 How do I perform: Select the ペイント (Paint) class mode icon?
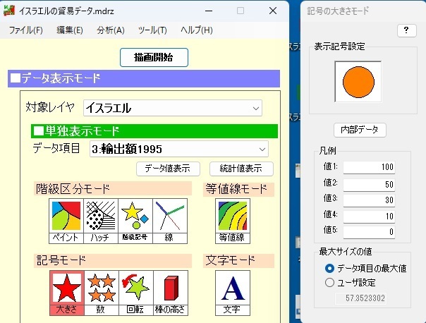[66, 221]
